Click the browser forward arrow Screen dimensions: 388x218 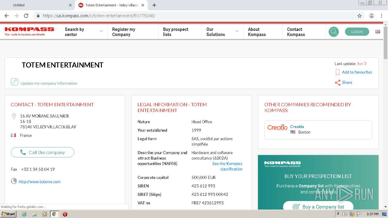pyautogui.click(x=16, y=16)
